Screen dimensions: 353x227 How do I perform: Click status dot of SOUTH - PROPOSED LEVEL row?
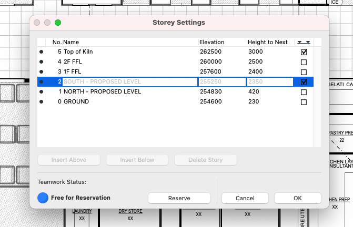41,81
